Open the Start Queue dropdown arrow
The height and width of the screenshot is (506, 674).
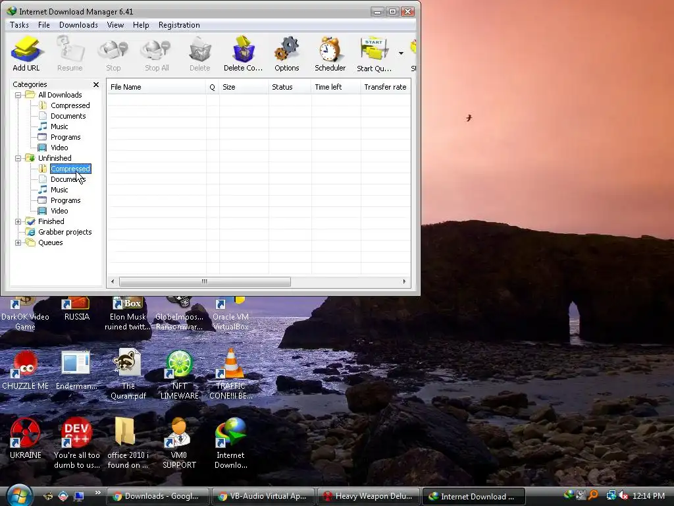pyautogui.click(x=401, y=53)
